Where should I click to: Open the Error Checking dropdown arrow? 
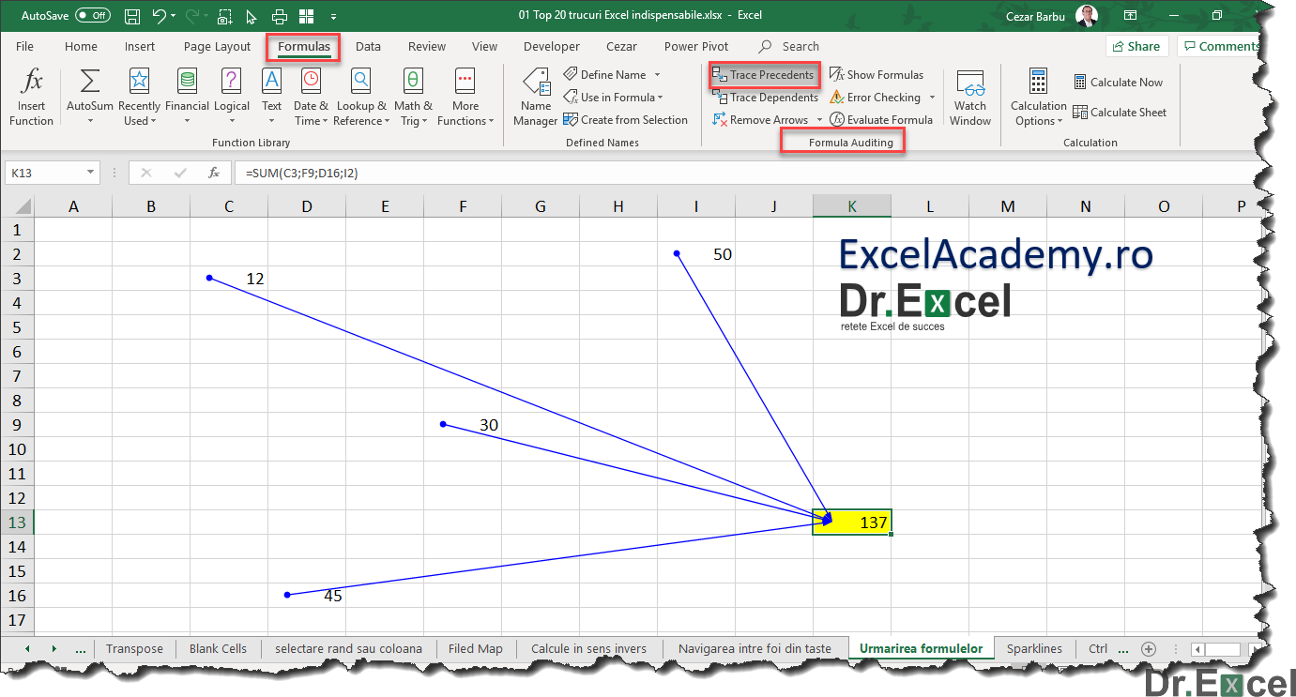tap(932, 97)
